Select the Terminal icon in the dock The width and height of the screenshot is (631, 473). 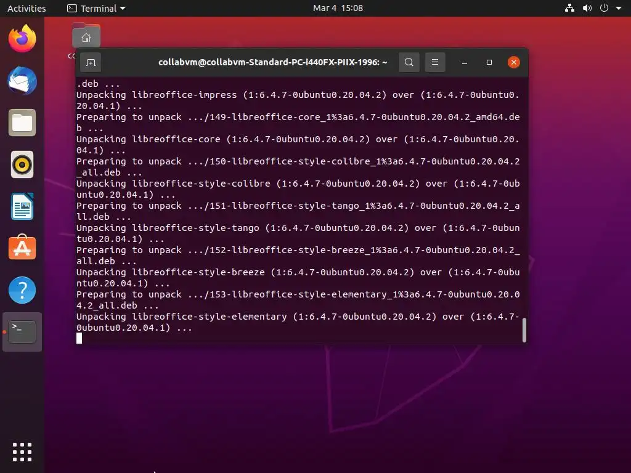[x=22, y=332]
